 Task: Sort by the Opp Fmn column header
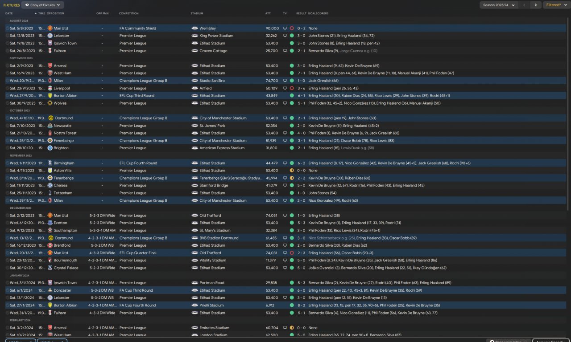[103, 13]
